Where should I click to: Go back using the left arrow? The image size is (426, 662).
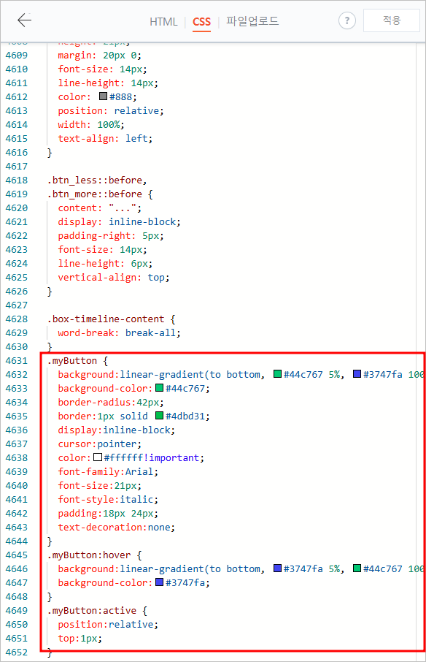pos(25,20)
